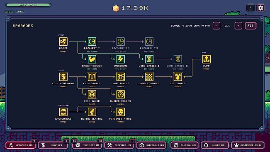Click the Coin Value upgrade icon
Screen dimensions: 270x152
92,94
